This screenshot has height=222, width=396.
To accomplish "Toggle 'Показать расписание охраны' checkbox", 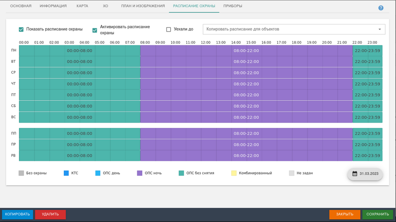I will tap(21, 29).
